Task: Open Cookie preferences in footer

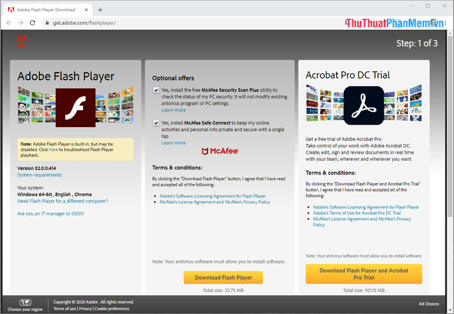Action: coord(112,309)
